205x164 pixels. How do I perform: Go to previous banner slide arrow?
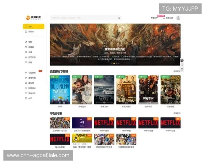pyautogui.click(x=53, y=44)
